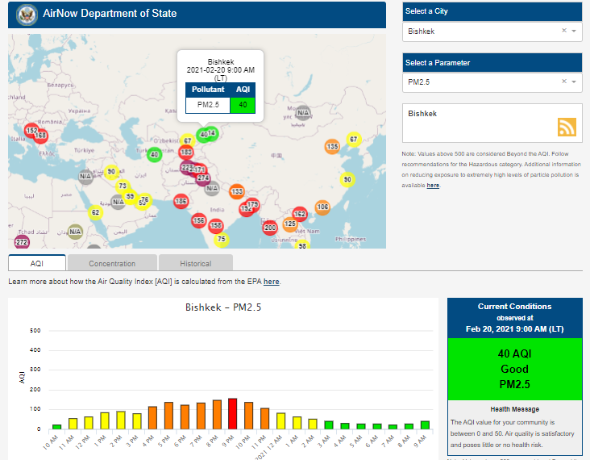Screen dimensions: 590x460
Task: Expand the Select a Parameter dropdown arrow
Action: pos(574,82)
